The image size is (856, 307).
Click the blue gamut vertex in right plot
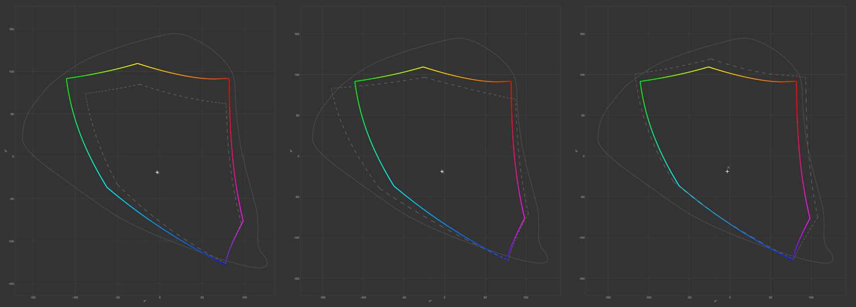793,259
